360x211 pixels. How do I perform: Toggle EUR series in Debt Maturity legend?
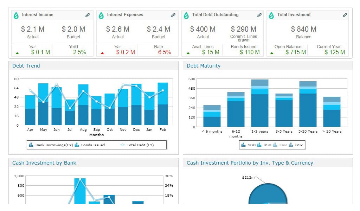(280, 145)
